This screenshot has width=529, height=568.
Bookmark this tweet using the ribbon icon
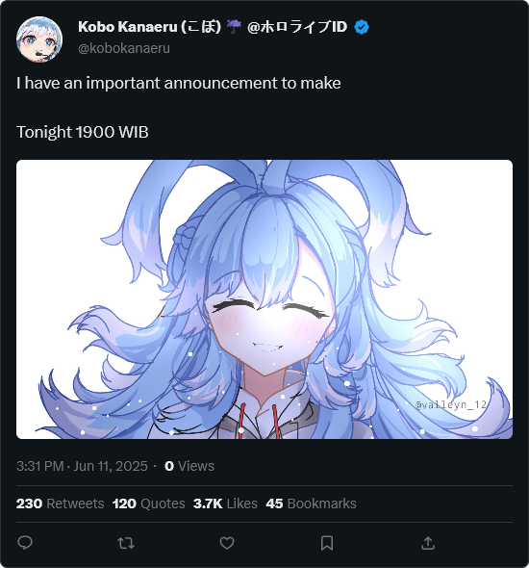pos(327,543)
